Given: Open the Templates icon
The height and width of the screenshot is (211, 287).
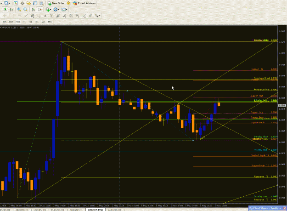Looking at the screenshot, I should click(63, 10).
